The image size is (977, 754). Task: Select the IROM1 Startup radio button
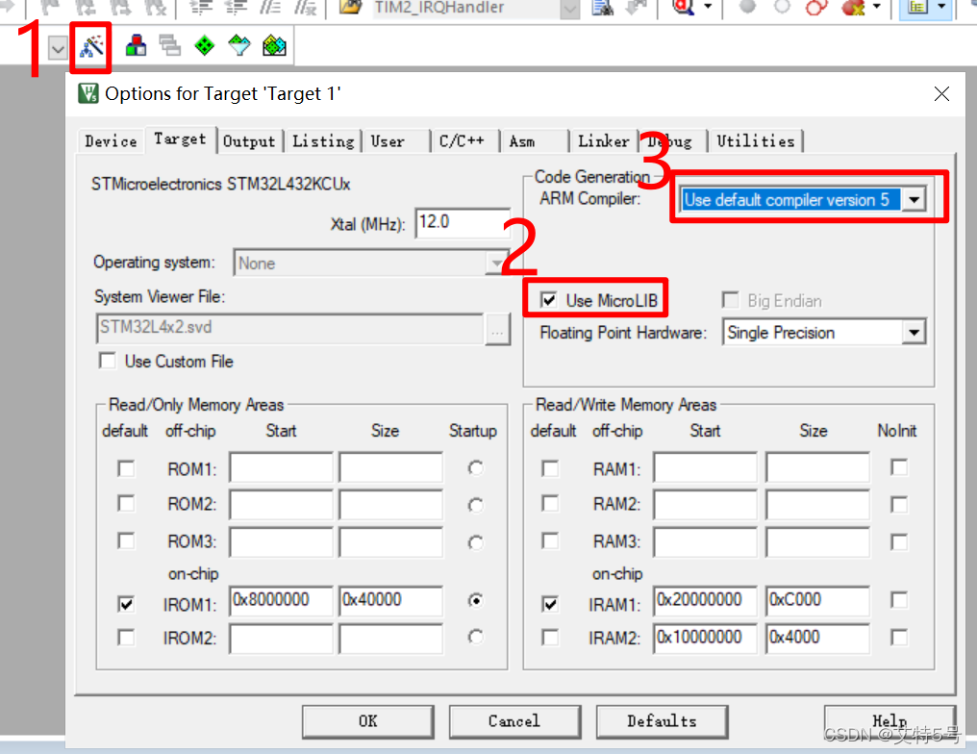point(475,600)
